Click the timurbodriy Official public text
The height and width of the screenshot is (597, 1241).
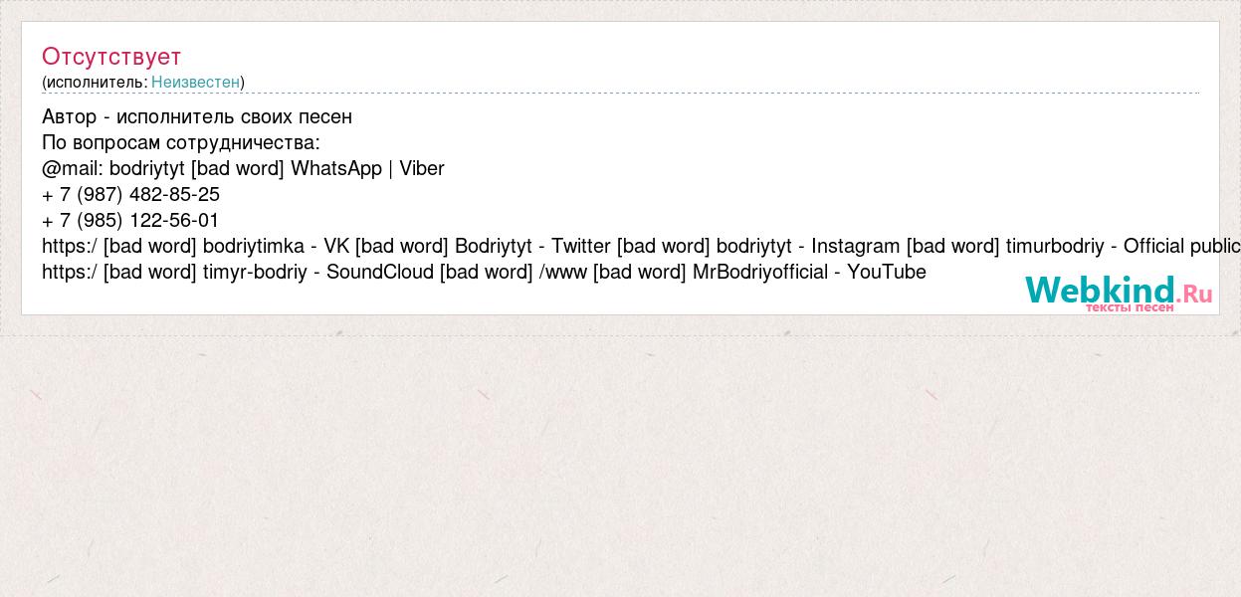point(1123,246)
